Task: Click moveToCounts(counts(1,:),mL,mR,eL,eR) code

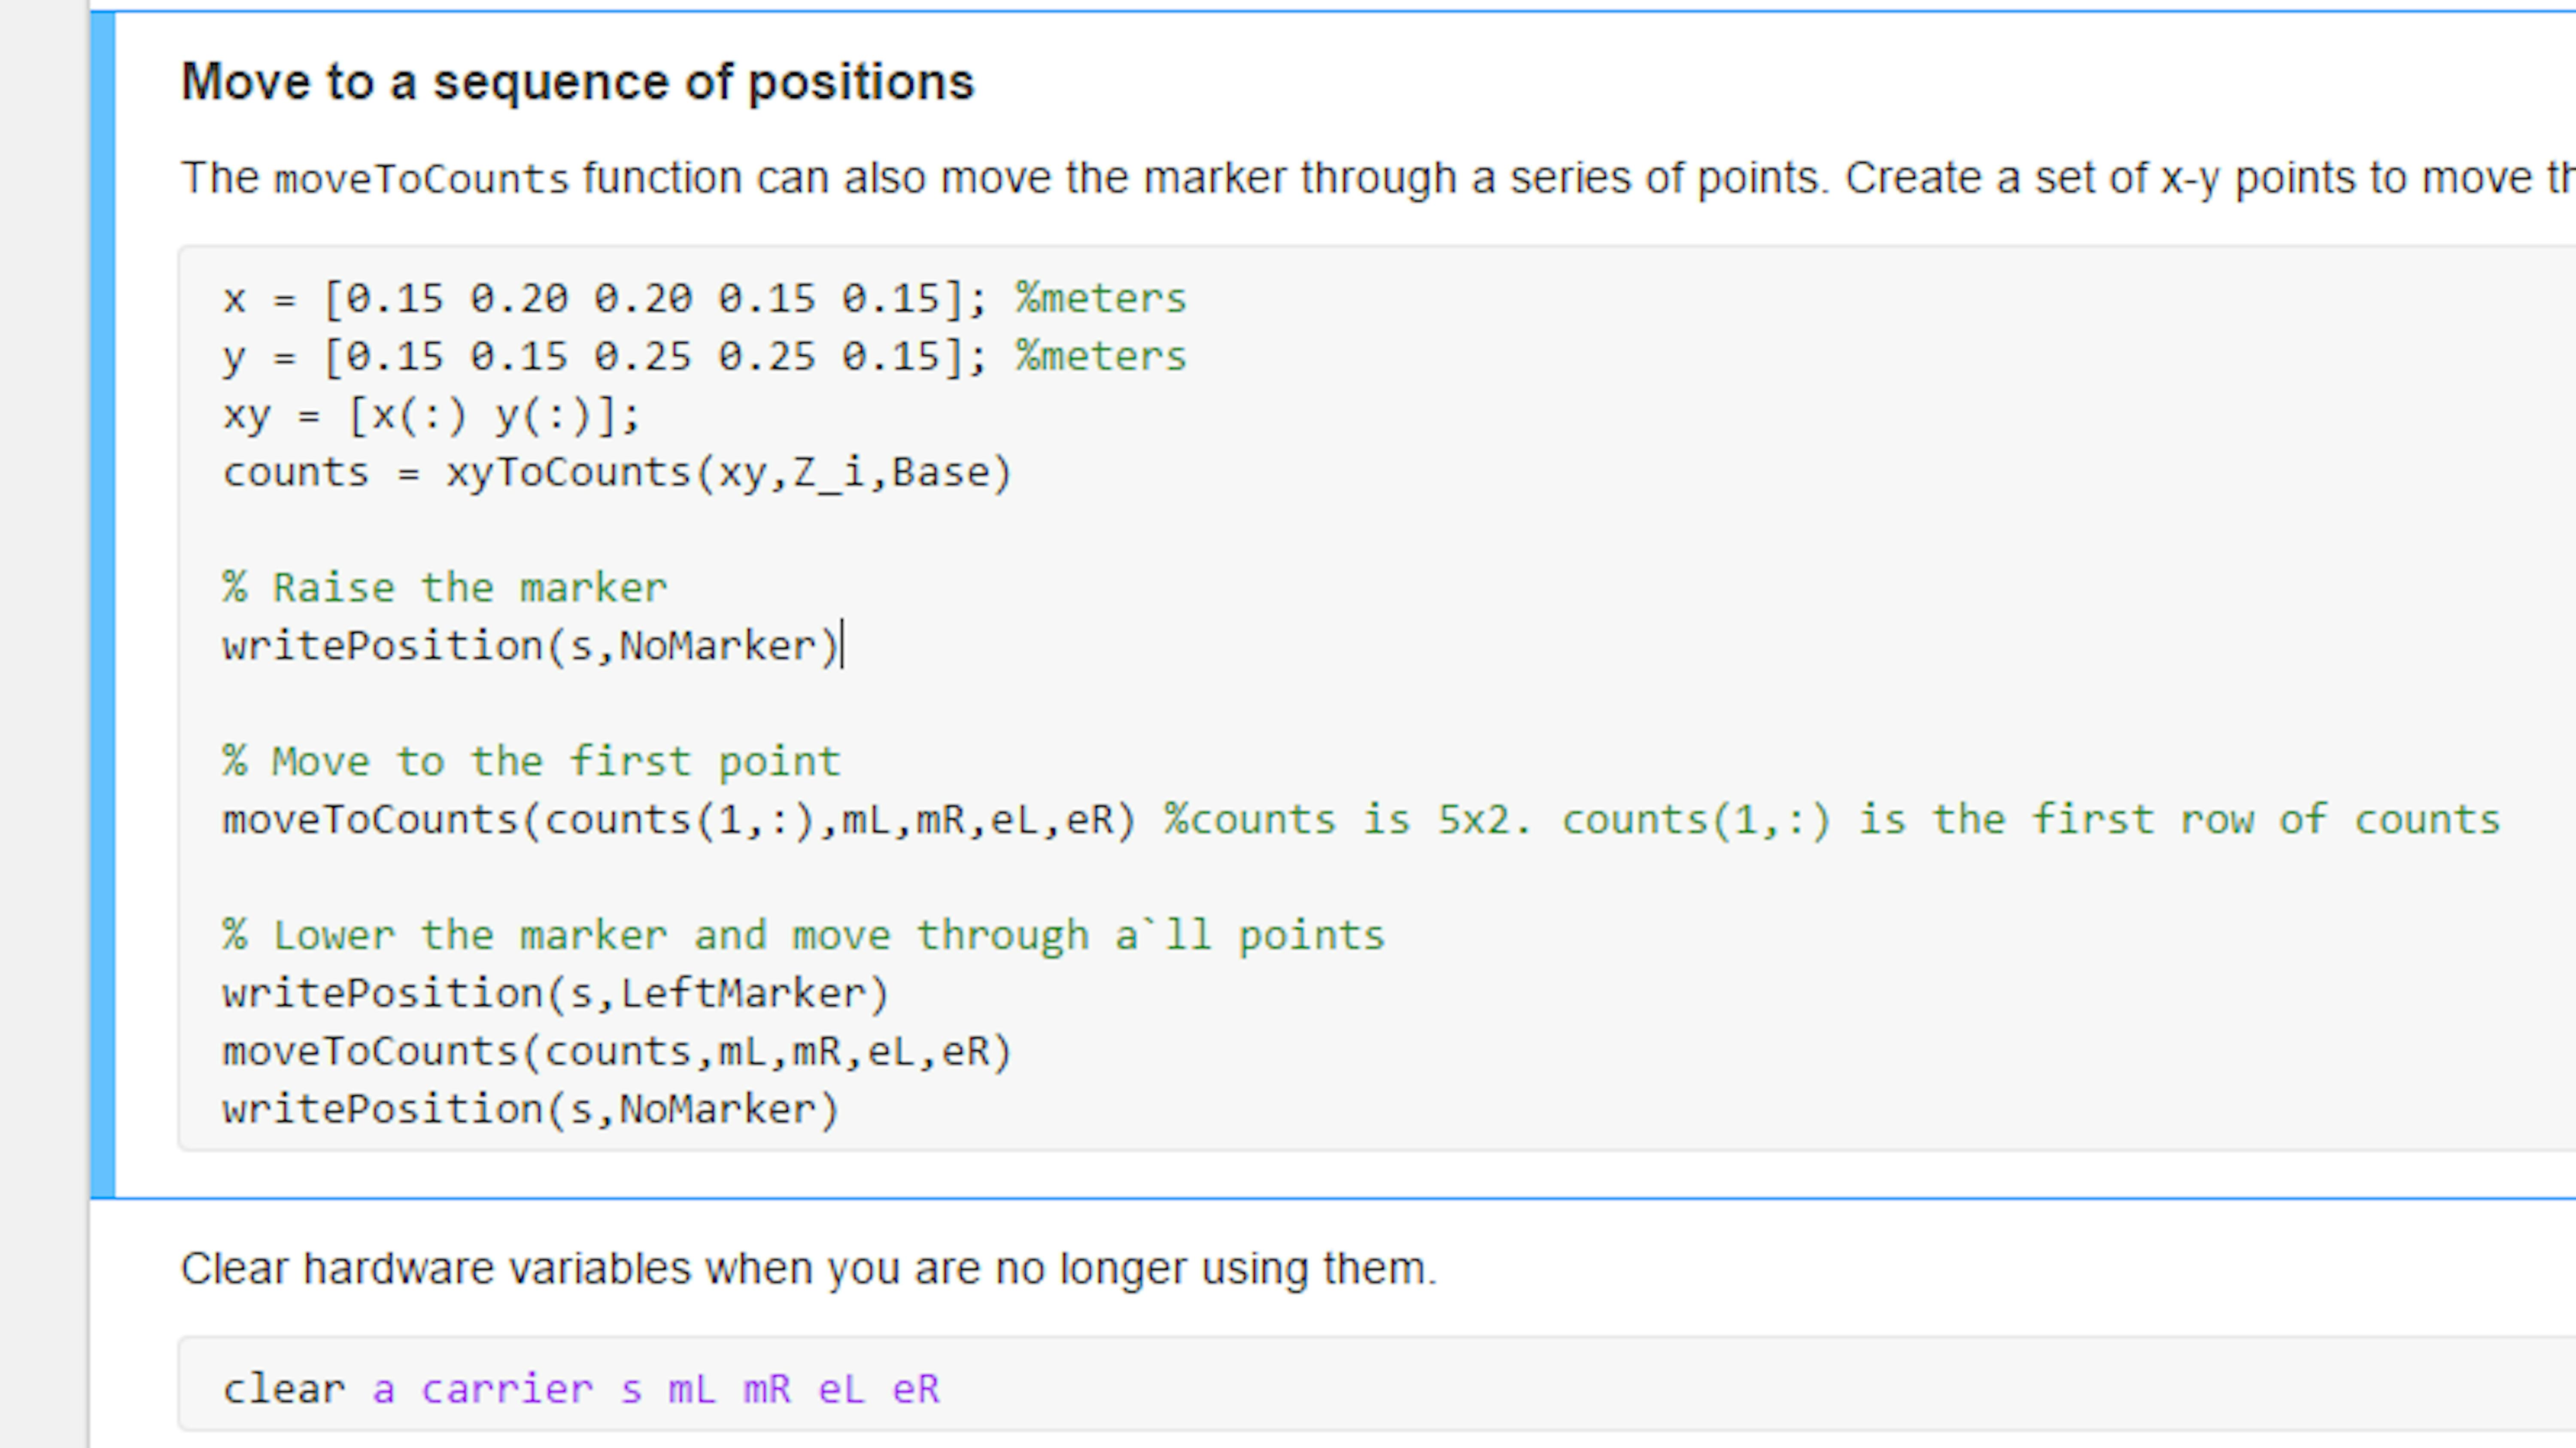Action: [679, 820]
